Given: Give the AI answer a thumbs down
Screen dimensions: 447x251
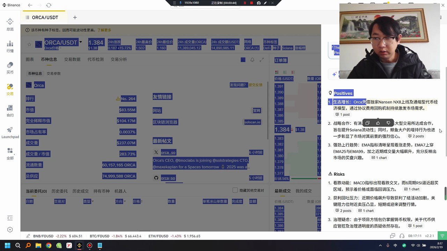Looking at the screenshot, I should 388,123.
